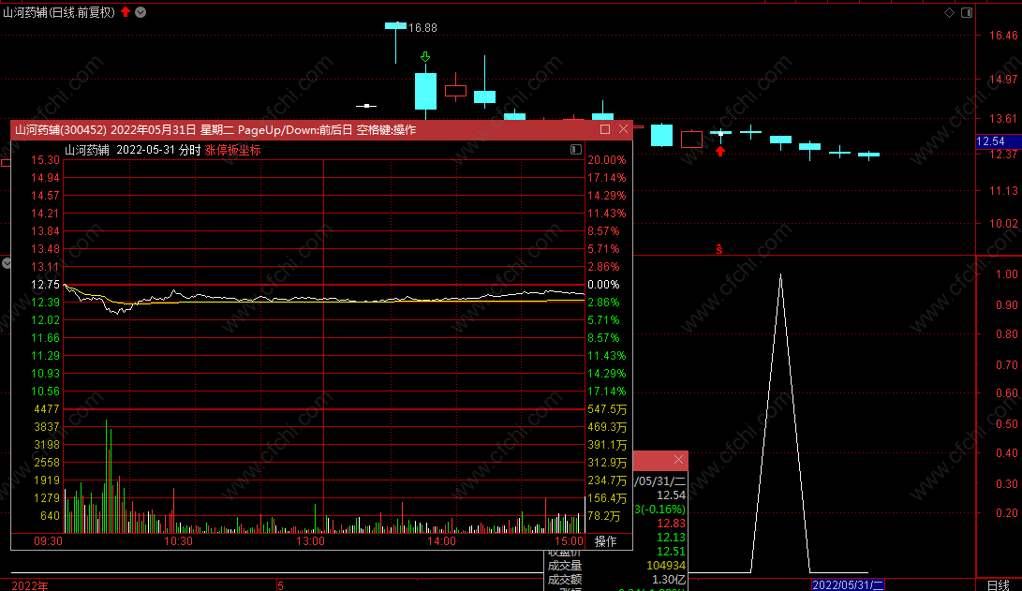This screenshot has height=591, width=1022.
Task: Click the red up-arrow marker below candlestick
Action: point(720,151)
